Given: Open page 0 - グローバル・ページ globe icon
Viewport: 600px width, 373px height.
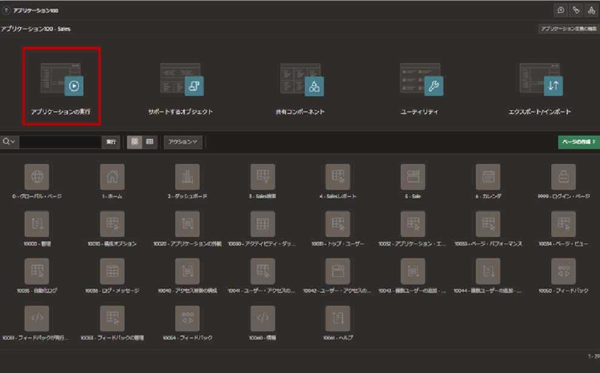Looking at the screenshot, I should pyautogui.click(x=37, y=176).
